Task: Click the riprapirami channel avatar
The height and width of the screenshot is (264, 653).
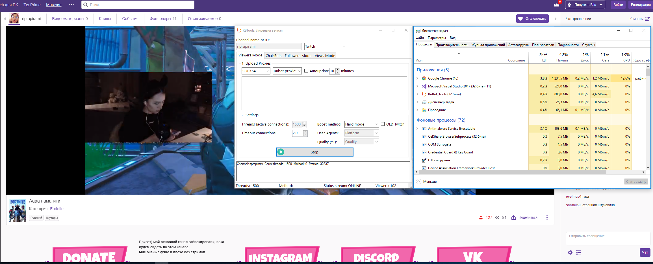Action: [14, 19]
